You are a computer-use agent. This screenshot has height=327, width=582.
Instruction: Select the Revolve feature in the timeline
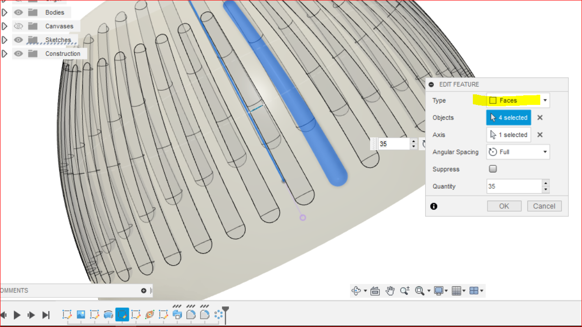tap(108, 315)
